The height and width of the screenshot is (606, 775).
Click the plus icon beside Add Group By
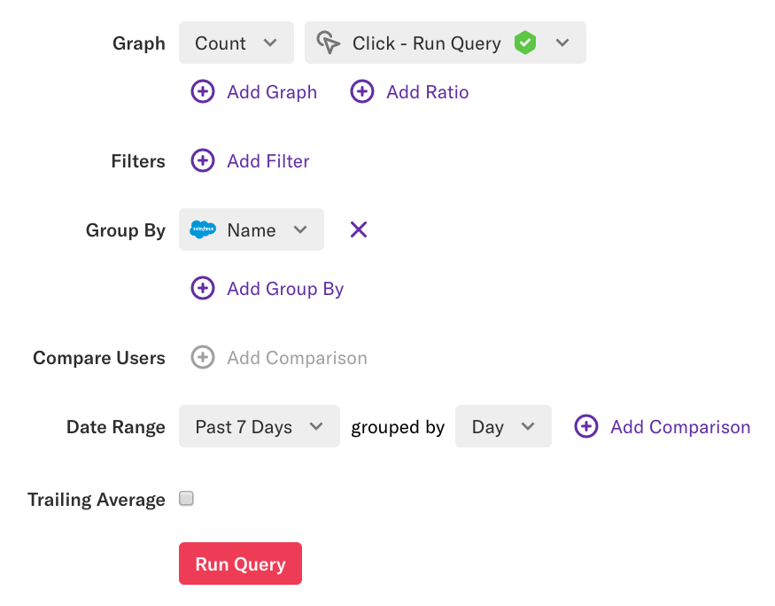click(x=203, y=288)
